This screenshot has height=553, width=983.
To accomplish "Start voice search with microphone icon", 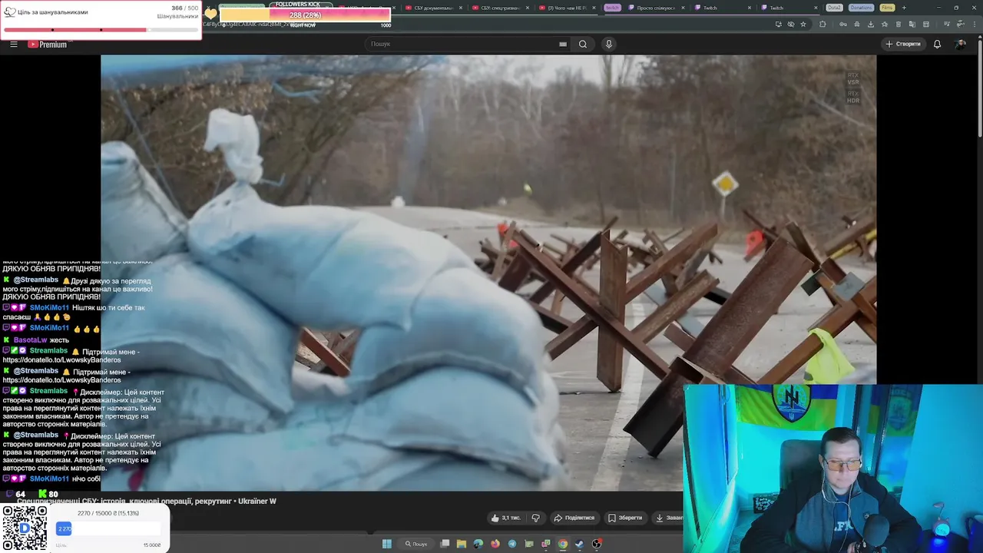I will click(609, 44).
